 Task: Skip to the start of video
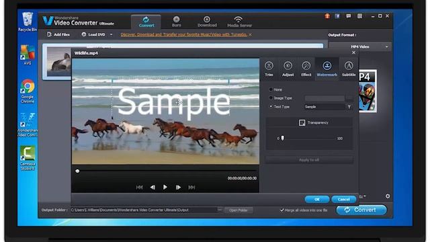click(139, 188)
